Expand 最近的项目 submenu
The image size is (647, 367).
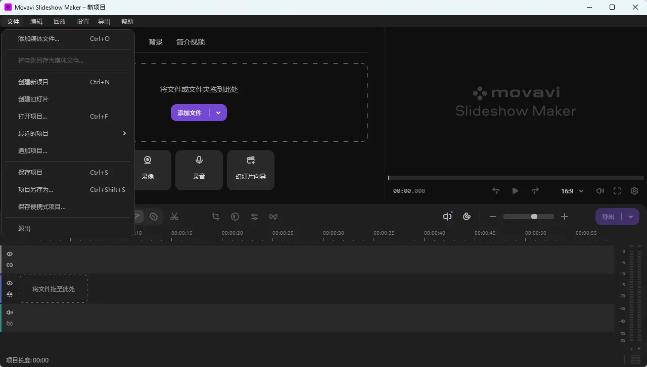68,133
